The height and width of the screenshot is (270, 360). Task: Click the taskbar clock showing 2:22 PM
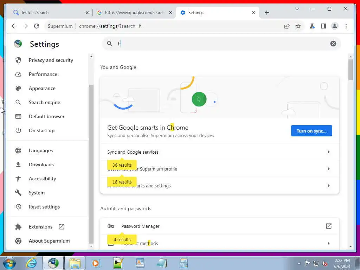tap(342, 263)
